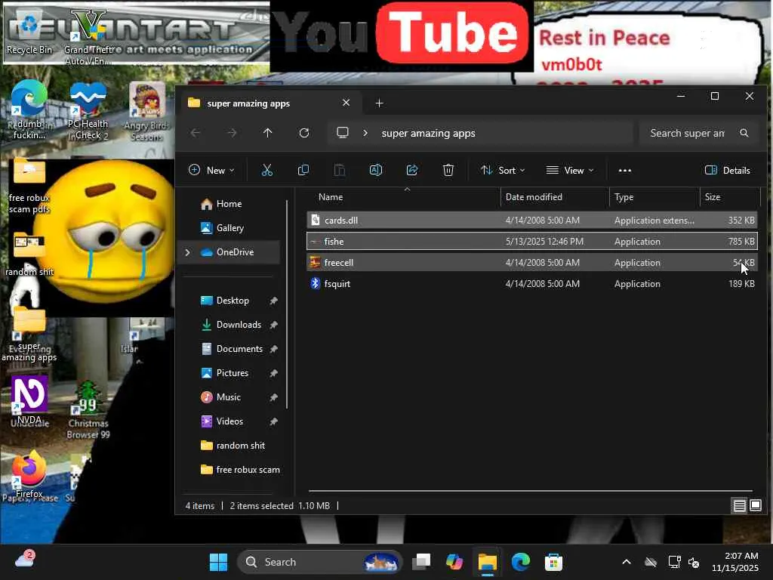Open random shit folder in navigation pane

point(233,446)
